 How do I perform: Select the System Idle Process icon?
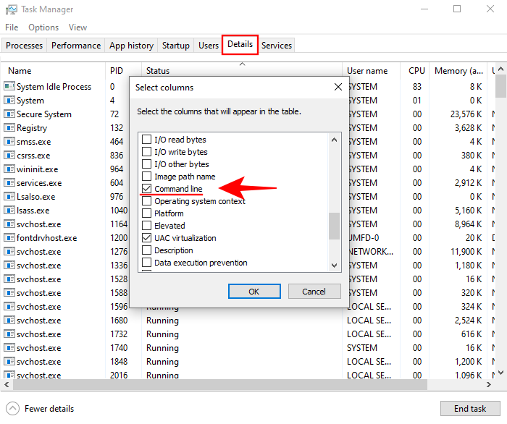pos(9,87)
